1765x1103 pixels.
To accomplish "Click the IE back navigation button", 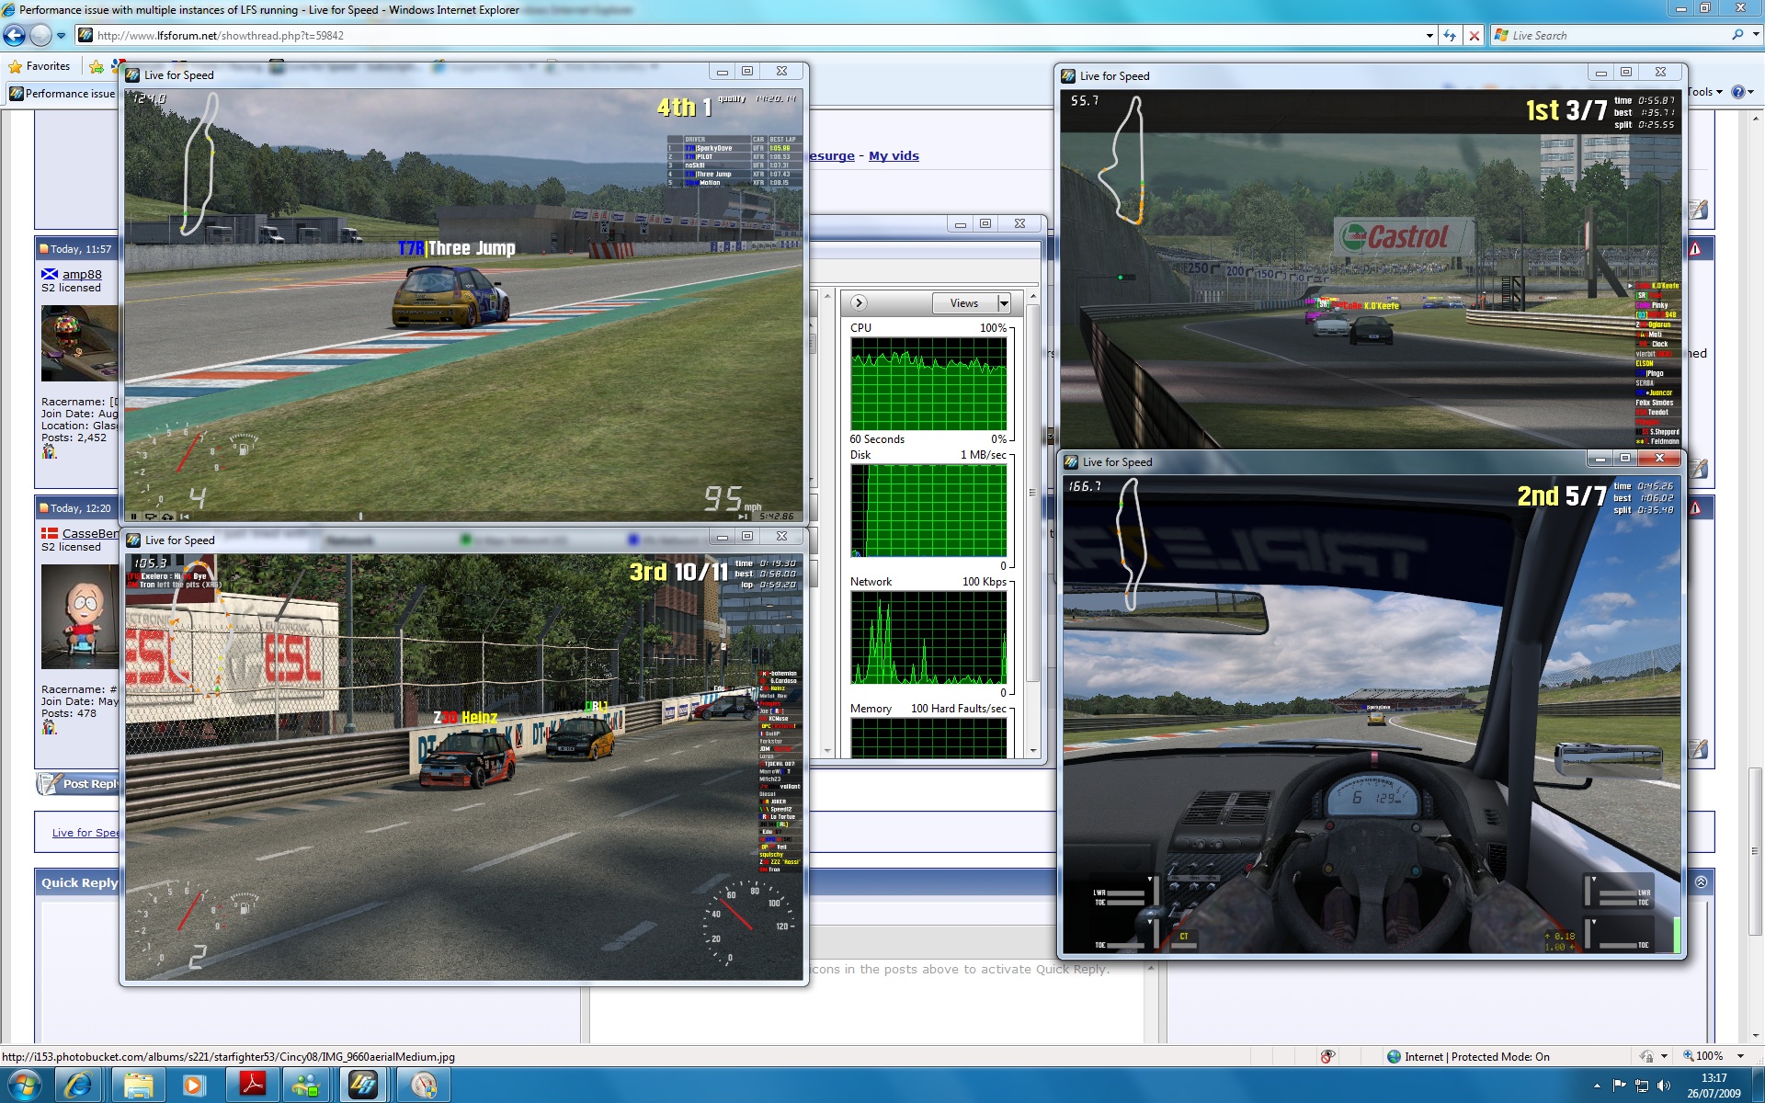I will tap(15, 36).
